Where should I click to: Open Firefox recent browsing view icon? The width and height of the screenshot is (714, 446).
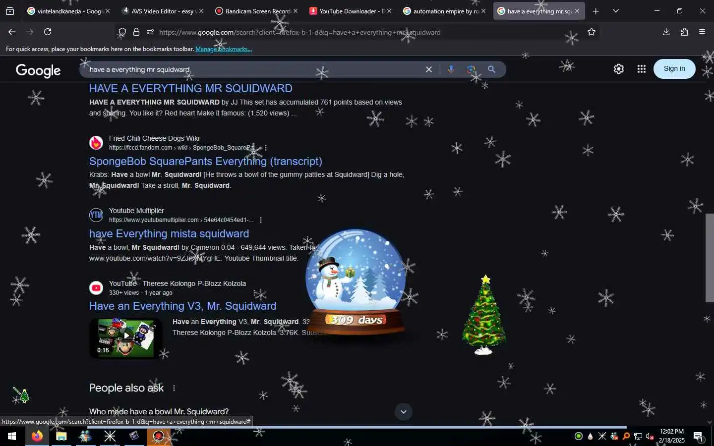[x=10, y=11]
